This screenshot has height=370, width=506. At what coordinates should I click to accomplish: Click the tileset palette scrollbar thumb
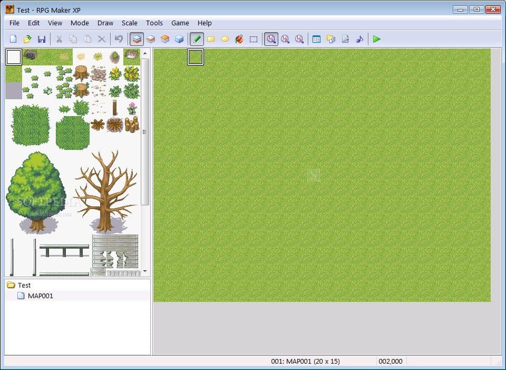point(145,131)
